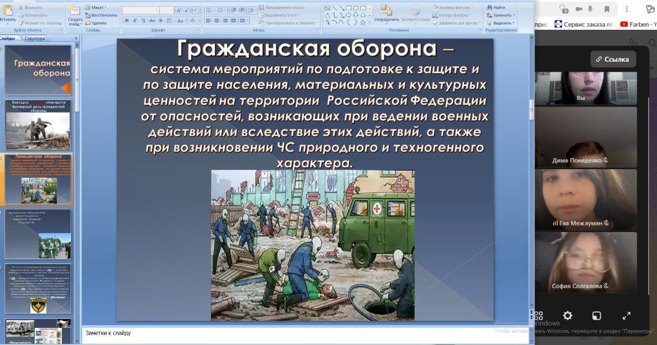Image resolution: width=657 pixels, height=345 pixels.
Task: Toggle Italic (К) formatting
Action: pyautogui.click(x=135, y=20)
